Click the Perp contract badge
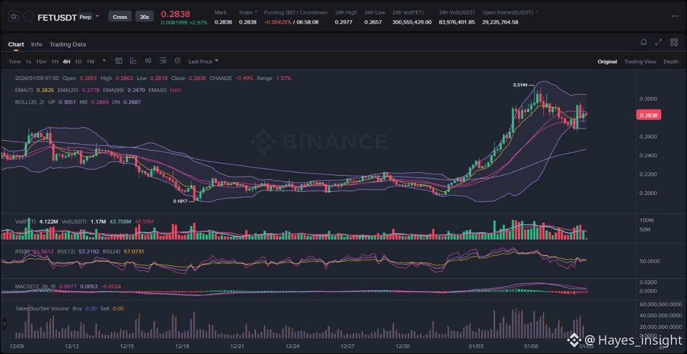The width and height of the screenshot is (687, 354). pos(85,17)
